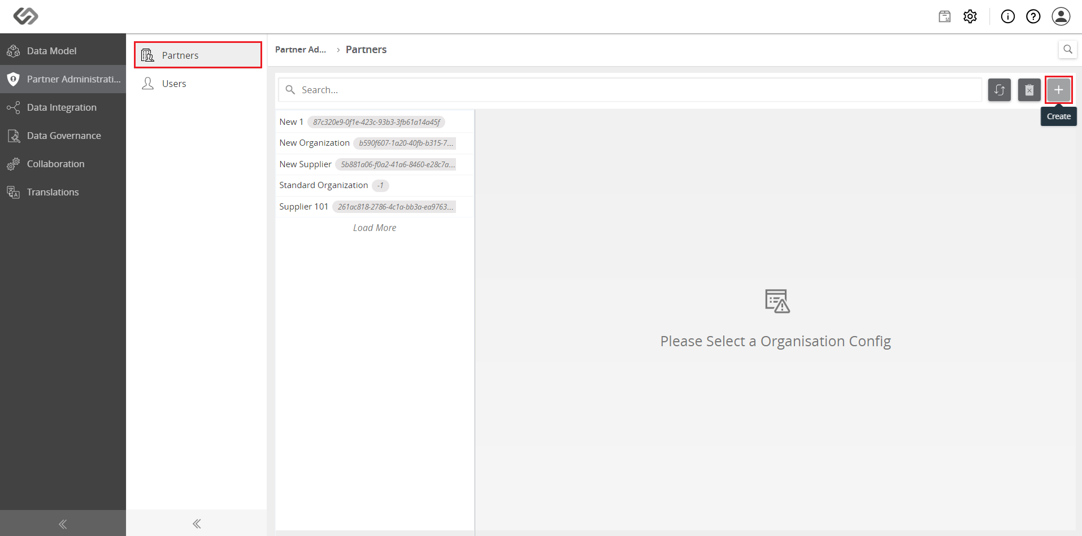Select the New Supplier partner row
Screen dimensions: 1082x536
click(375, 164)
